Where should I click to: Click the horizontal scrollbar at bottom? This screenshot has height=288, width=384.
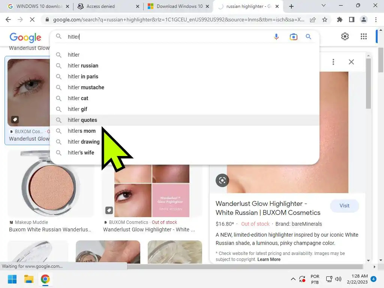245,267
